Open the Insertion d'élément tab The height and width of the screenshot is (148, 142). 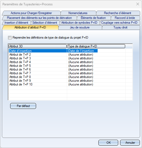tap(16, 23)
